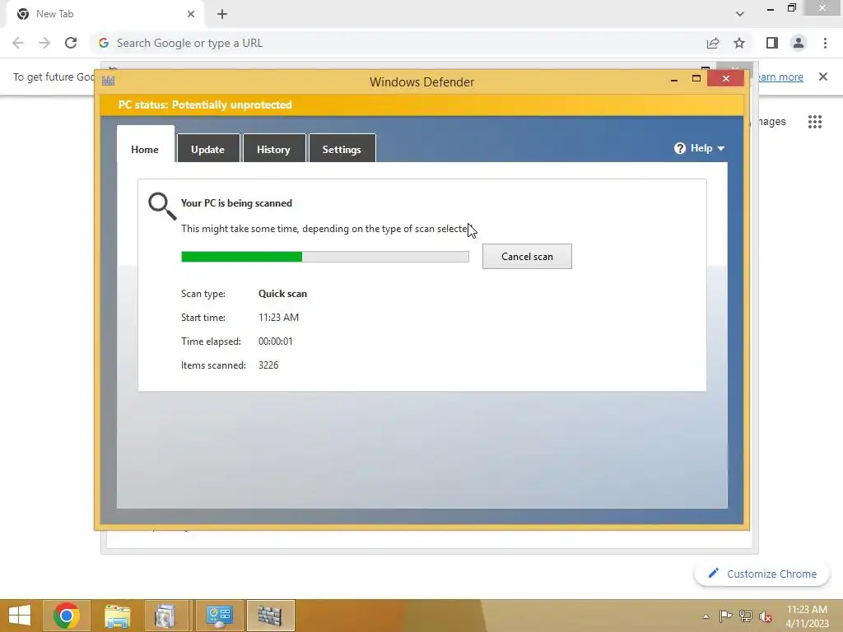Click 'PC status: Potentially unprotected' banner text
Screen dimensions: 843x632
(205, 105)
